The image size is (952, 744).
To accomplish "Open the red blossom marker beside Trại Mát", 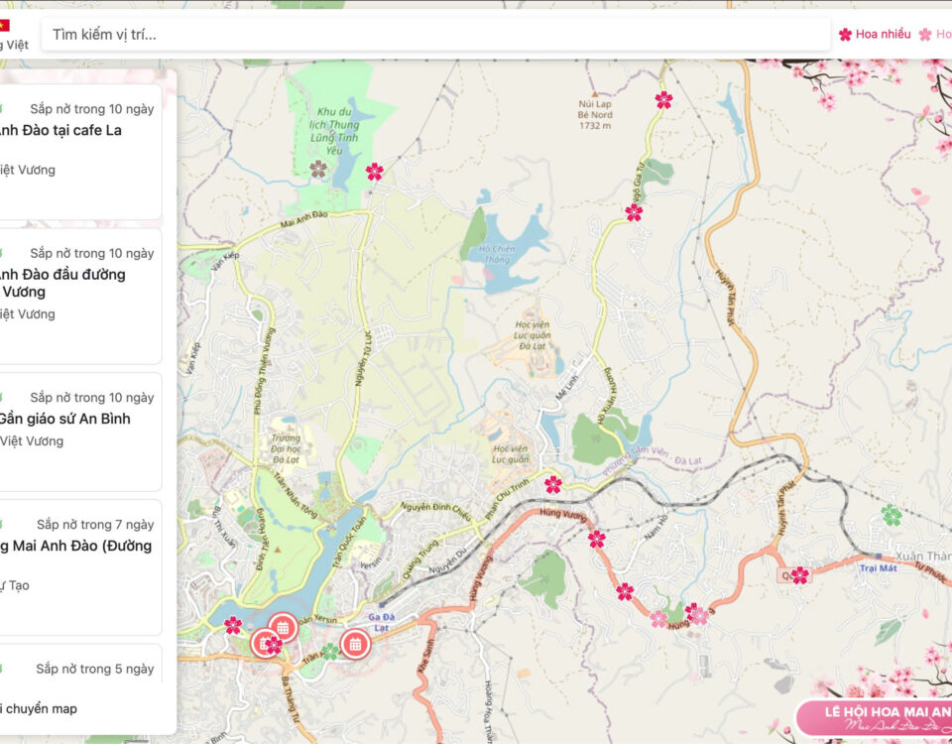I will [x=799, y=575].
